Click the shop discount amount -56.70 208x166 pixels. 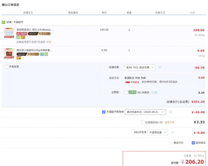(199, 68)
